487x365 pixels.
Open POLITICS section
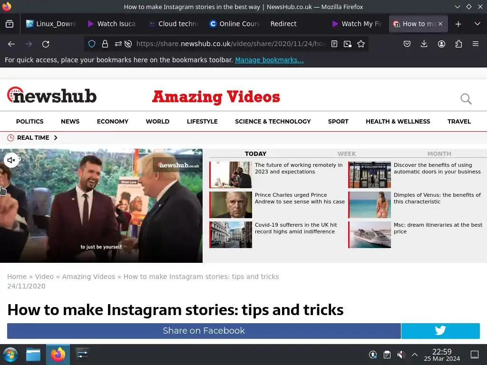pos(30,121)
